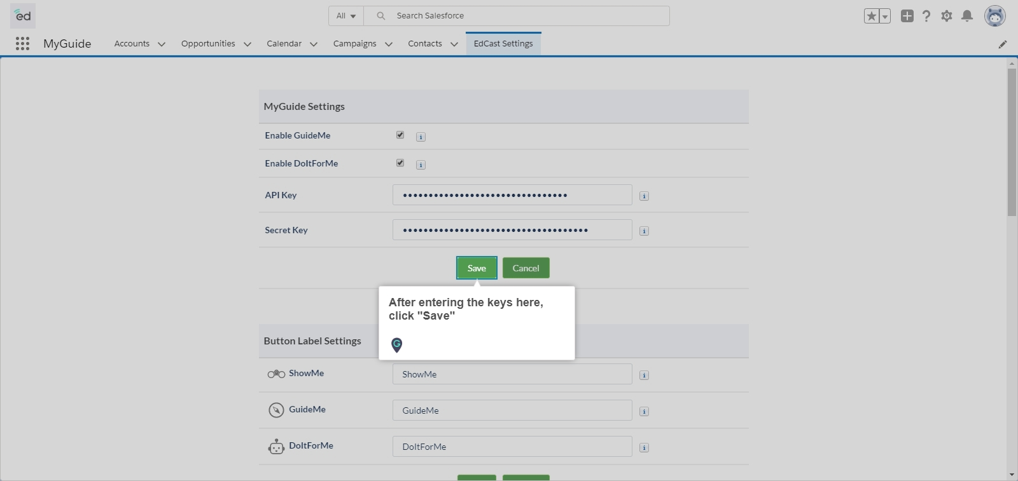Click the ShowMe binoculars icon
The height and width of the screenshot is (481, 1018).
(276, 374)
